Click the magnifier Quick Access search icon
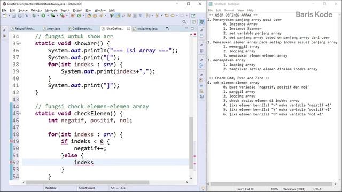The image size is (342, 192). click(x=184, y=22)
